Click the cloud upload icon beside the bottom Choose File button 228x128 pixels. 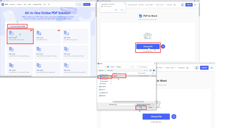coord(174,117)
